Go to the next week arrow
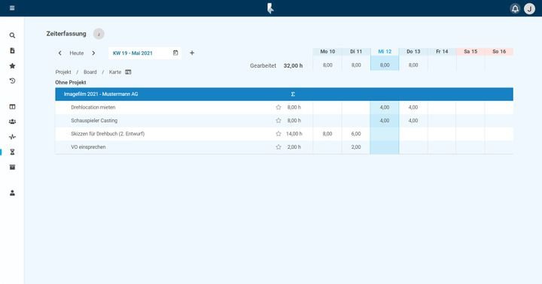The height and width of the screenshot is (284, 542). pos(93,53)
